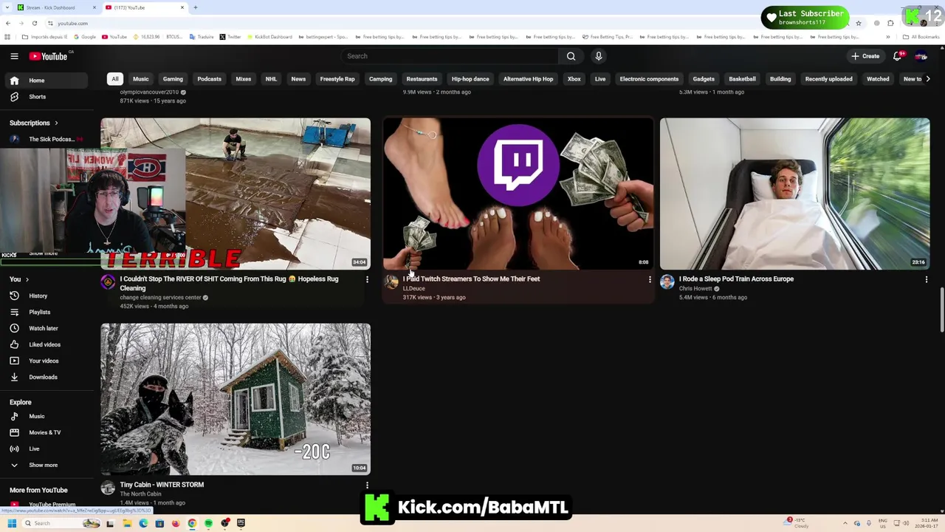Click the Windows taskbar search box
This screenshot has height=532, width=945.
63,523
